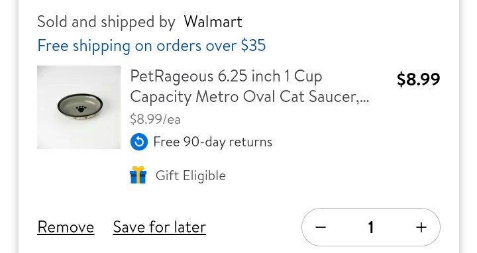Click the Gift Eligible label
The height and width of the screenshot is (253, 477).
tap(191, 176)
